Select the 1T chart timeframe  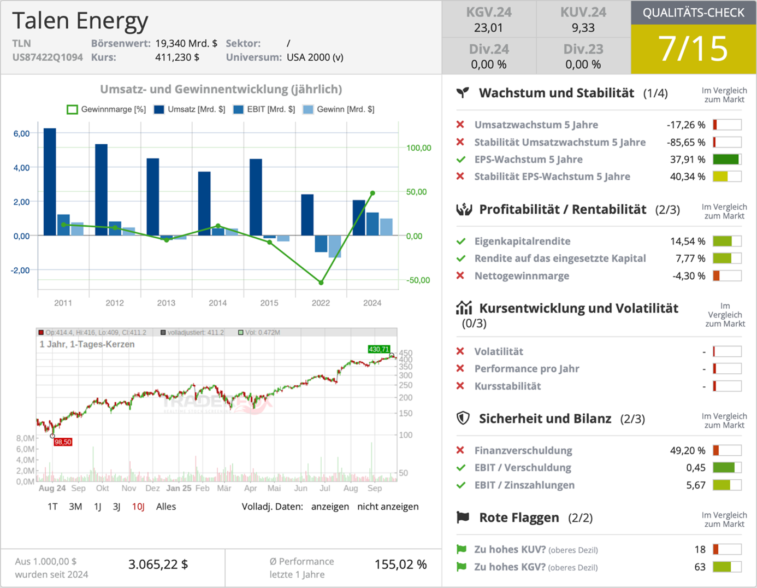[x=52, y=507]
